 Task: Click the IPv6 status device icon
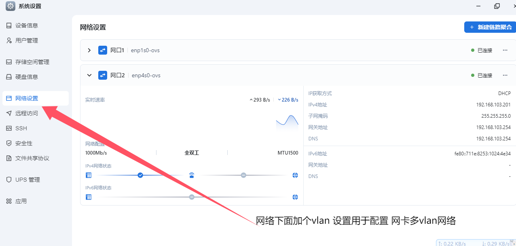point(89,197)
